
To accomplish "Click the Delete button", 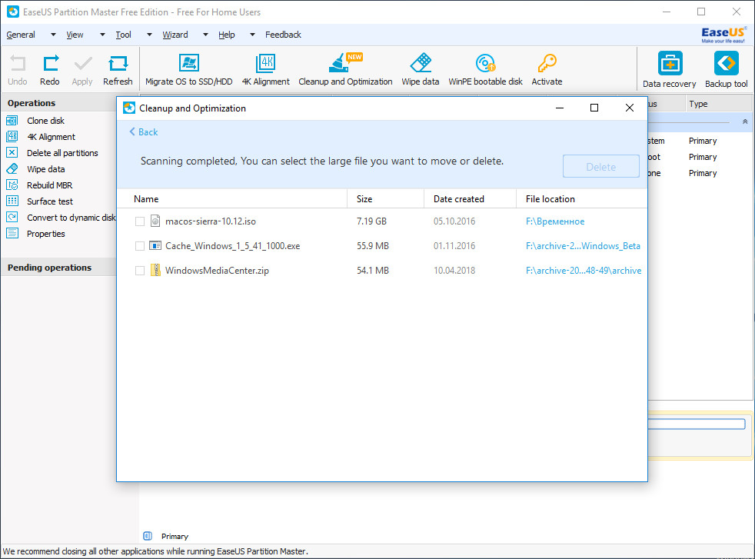I will coord(601,167).
